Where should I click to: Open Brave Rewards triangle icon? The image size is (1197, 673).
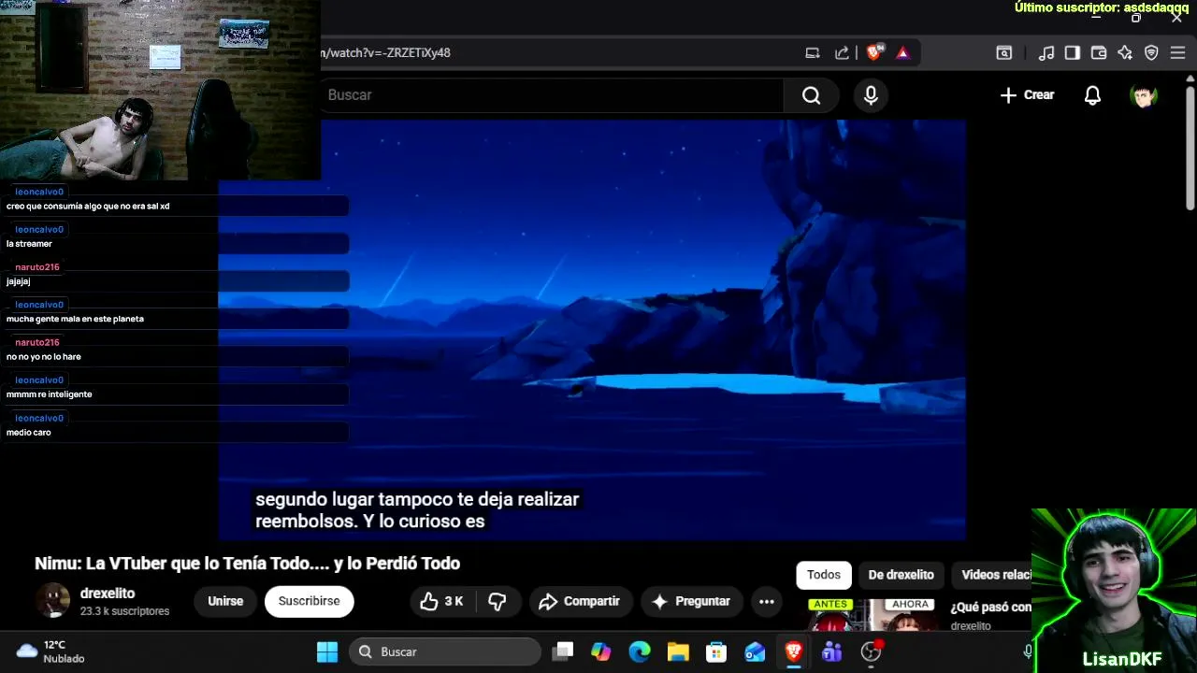point(902,53)
